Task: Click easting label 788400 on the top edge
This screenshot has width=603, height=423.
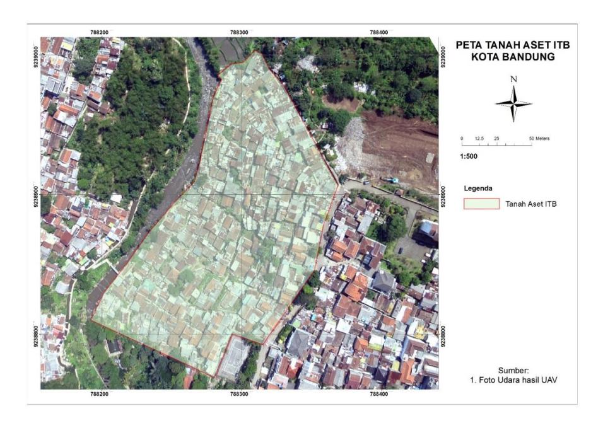Action: coord(379,32)
